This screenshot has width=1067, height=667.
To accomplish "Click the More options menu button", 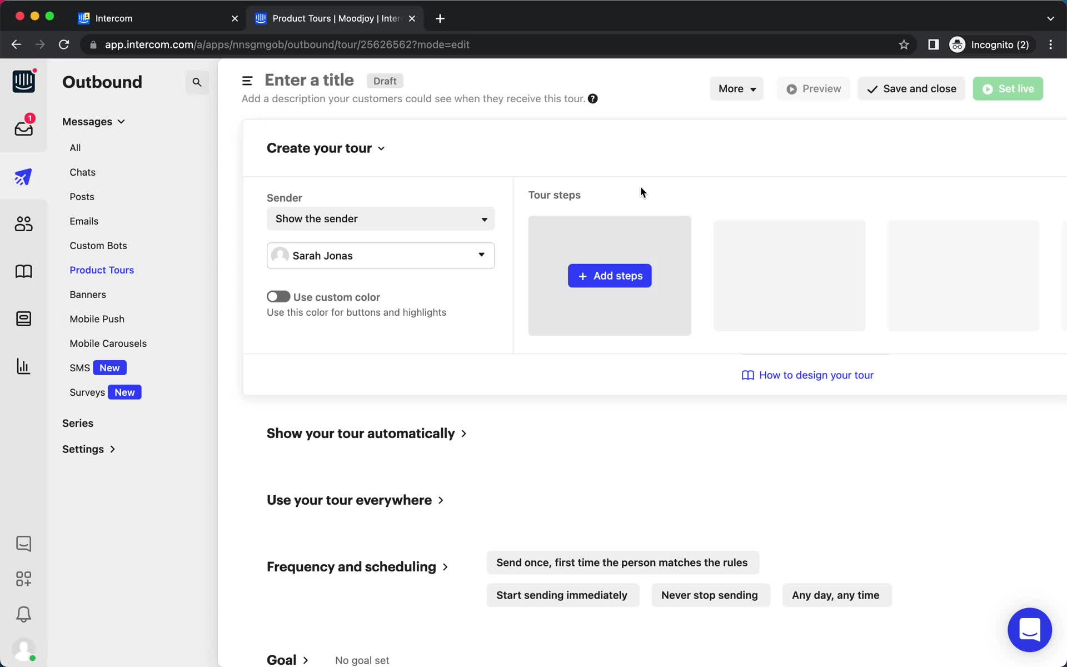I will (735, 88).
